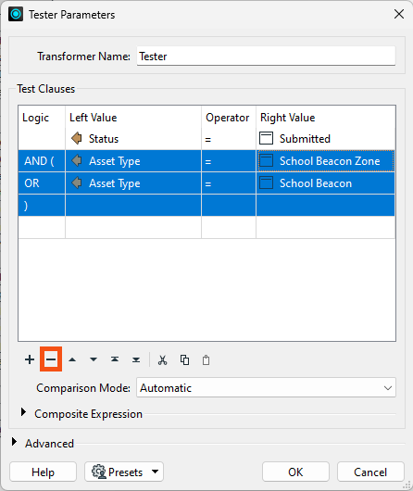
Task: Move selected row down one position
Action: pyautogui.click(x=94, y=359)
